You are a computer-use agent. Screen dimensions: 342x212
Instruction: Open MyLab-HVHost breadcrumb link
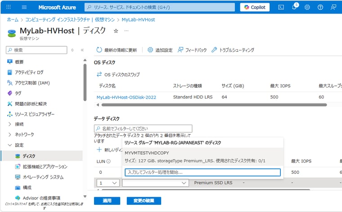point(138,20)
